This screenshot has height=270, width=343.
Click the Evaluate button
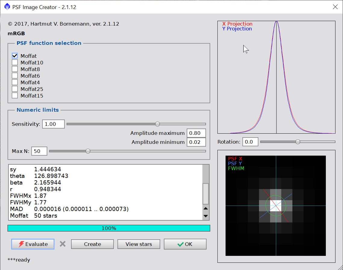coord(33,244)
